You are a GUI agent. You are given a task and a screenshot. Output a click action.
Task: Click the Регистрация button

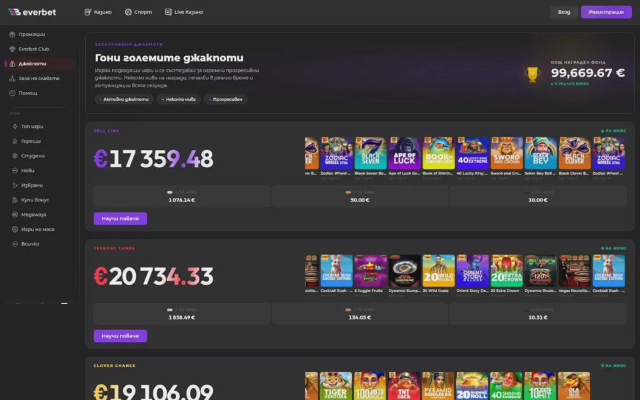[606, 12]
